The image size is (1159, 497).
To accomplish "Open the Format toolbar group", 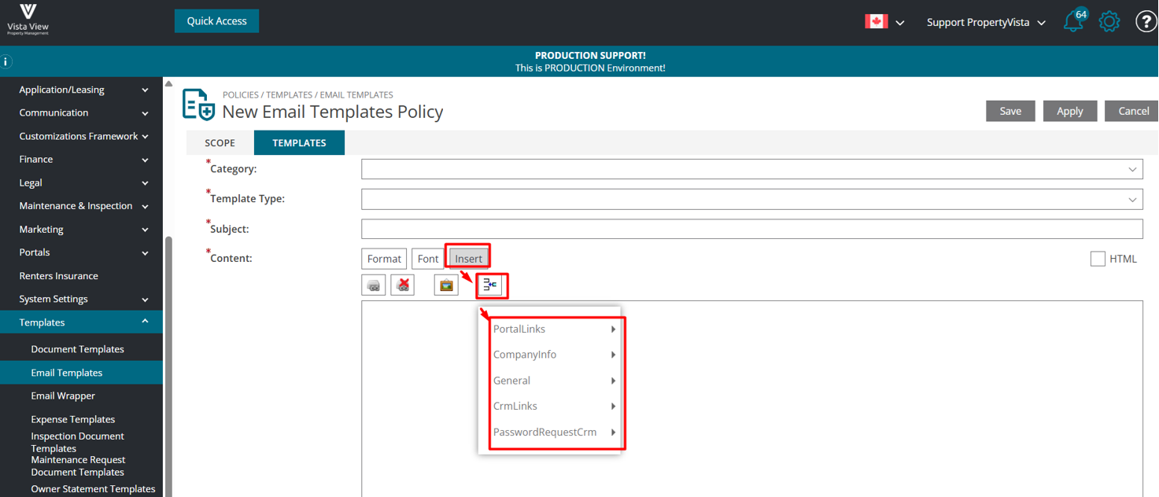I will coord(384,259).
